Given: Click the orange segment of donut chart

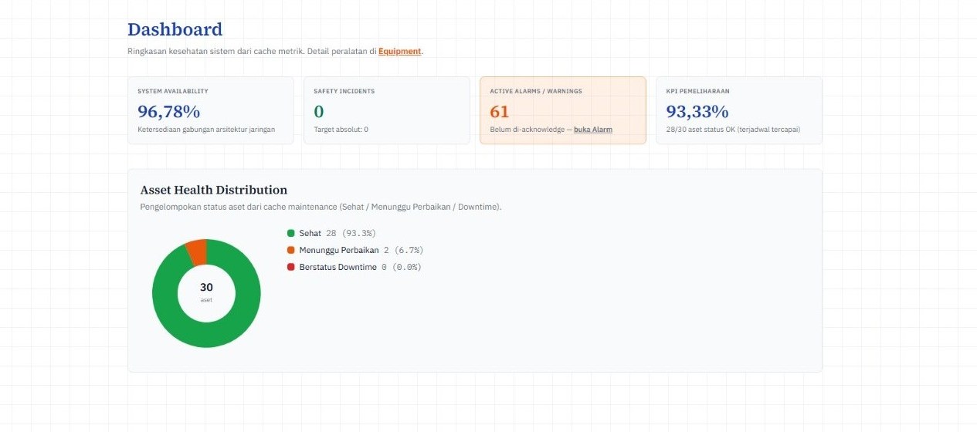Looking at the screenshot, I should [x=197, y=252].
